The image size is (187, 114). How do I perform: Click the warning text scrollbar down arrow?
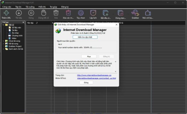coord(116,71)
